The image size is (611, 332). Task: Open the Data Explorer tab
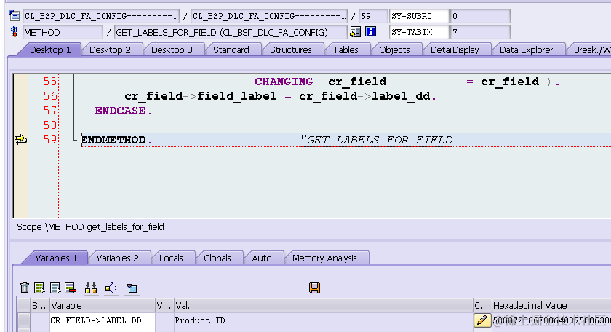(526, 50)
